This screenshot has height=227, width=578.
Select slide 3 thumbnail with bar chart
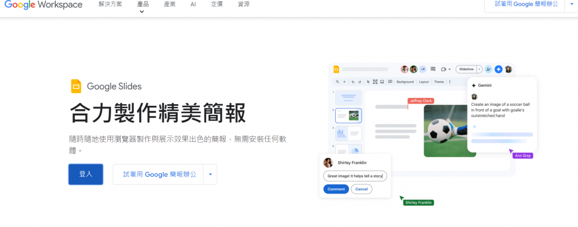pyautogui.click(x=348, y=133)
